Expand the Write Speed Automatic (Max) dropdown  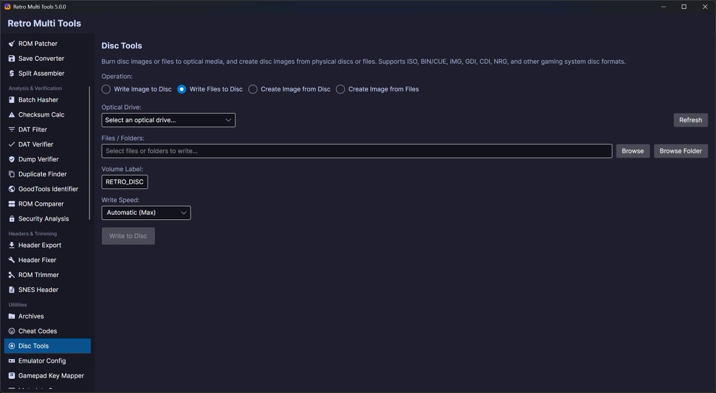tap(146, 213)
